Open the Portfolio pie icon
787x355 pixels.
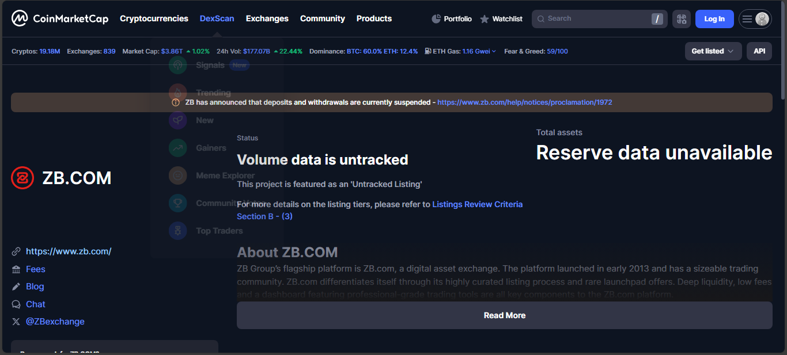[x=436, y=19]
